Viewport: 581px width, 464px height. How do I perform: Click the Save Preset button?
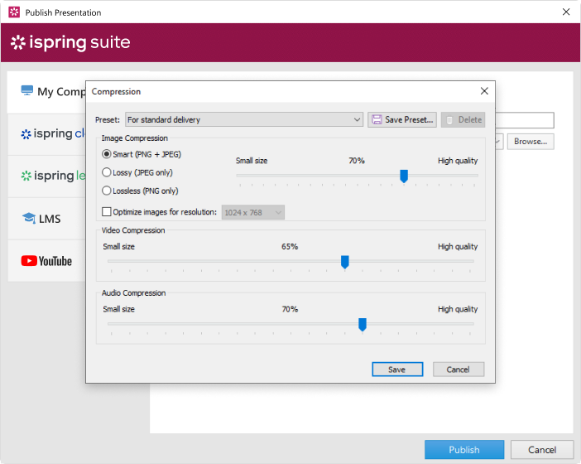[x=402, y=119]
